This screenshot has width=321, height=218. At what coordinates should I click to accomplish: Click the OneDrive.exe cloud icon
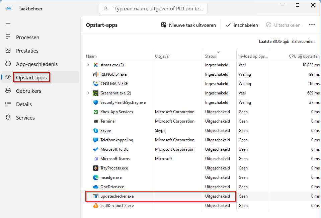point(95,187)
